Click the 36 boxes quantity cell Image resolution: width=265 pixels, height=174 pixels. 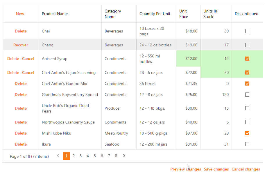pos(156,84)
